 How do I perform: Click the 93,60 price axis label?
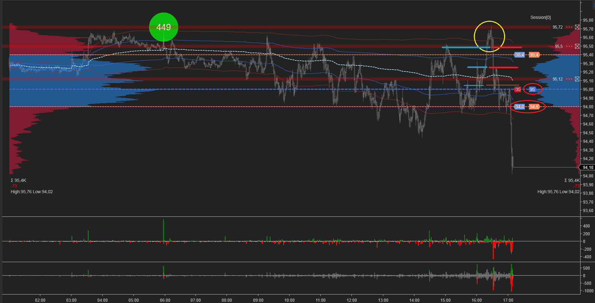tap(588, 210)
